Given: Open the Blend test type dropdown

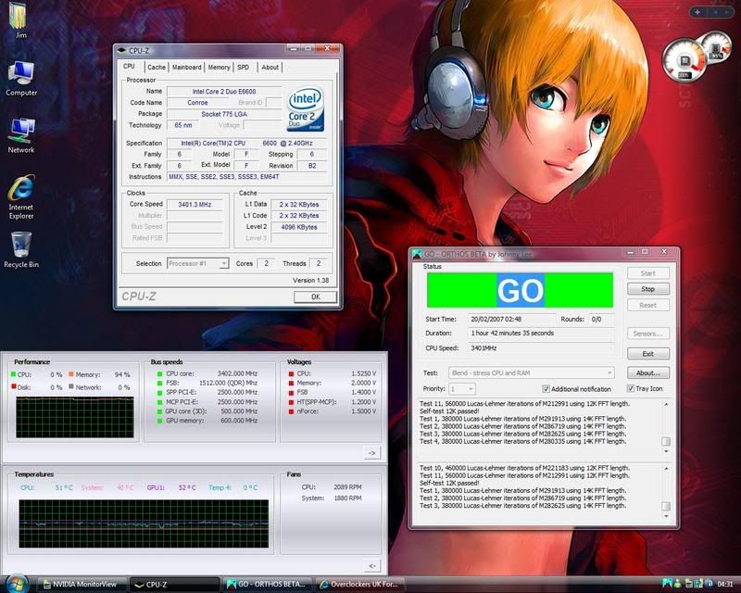Looking at the screenshot, I should pos(531,372).
